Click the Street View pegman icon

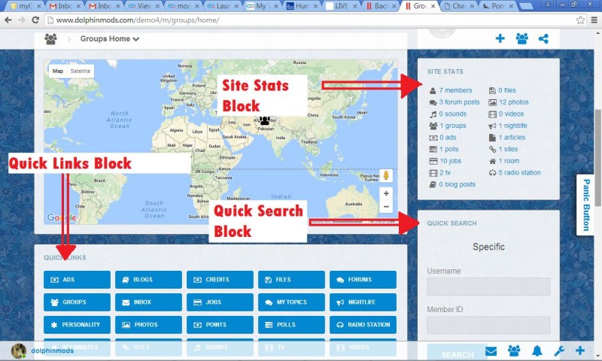386,176
